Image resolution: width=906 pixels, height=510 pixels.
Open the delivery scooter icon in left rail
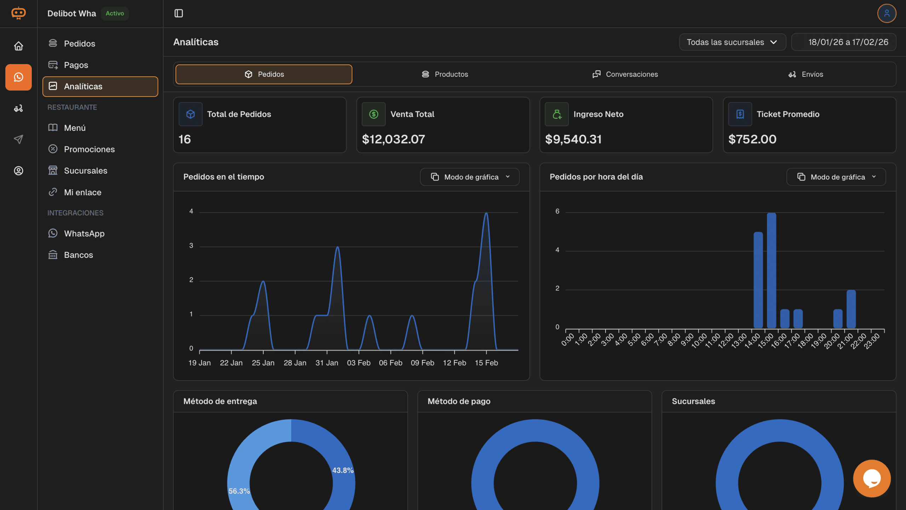pos(18,108)
